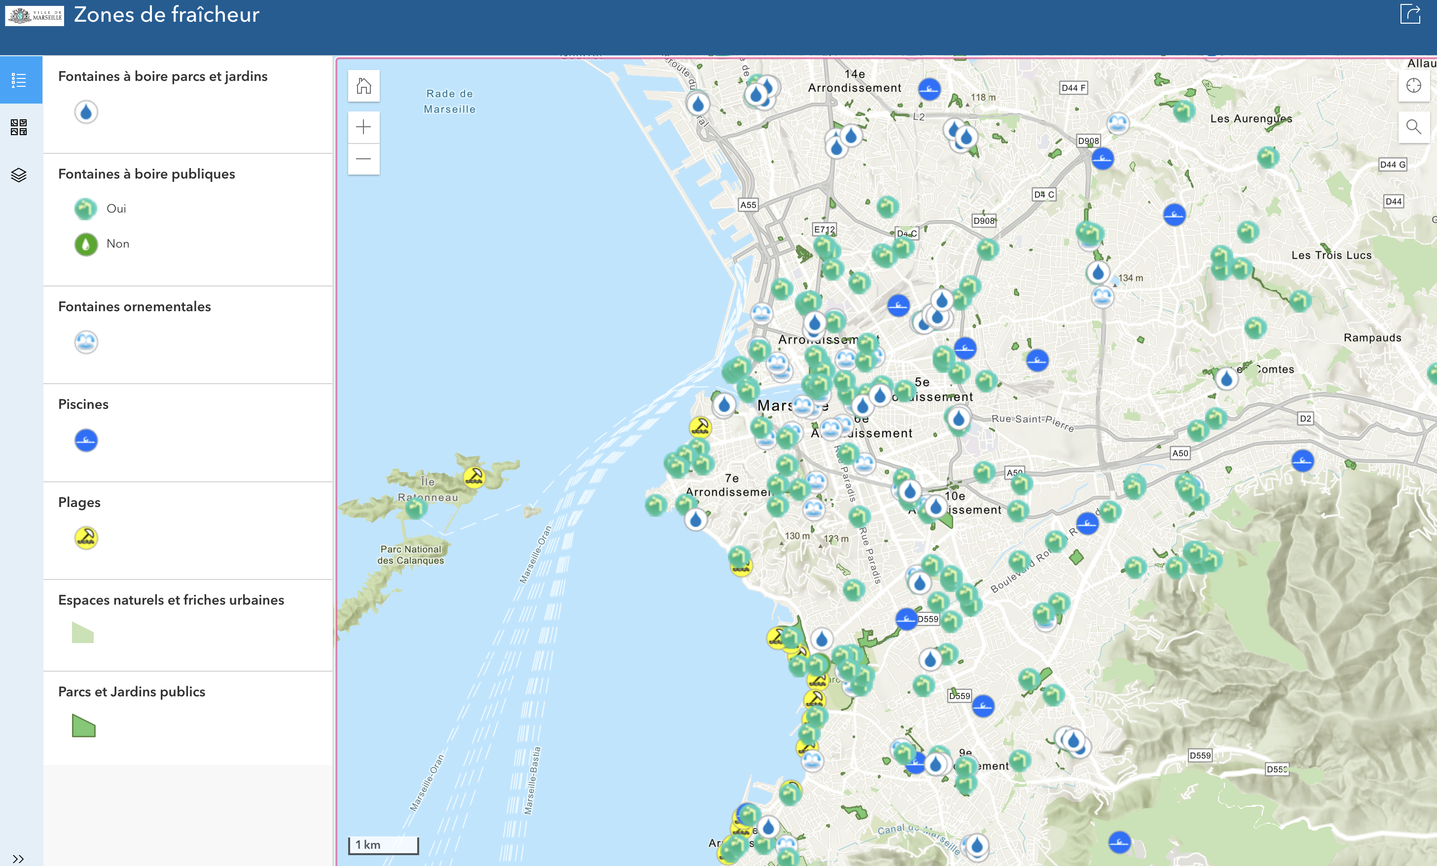Open the basemap gallery icon
This screenshot has width=1437, height=866.
click(x=19, y=127)
